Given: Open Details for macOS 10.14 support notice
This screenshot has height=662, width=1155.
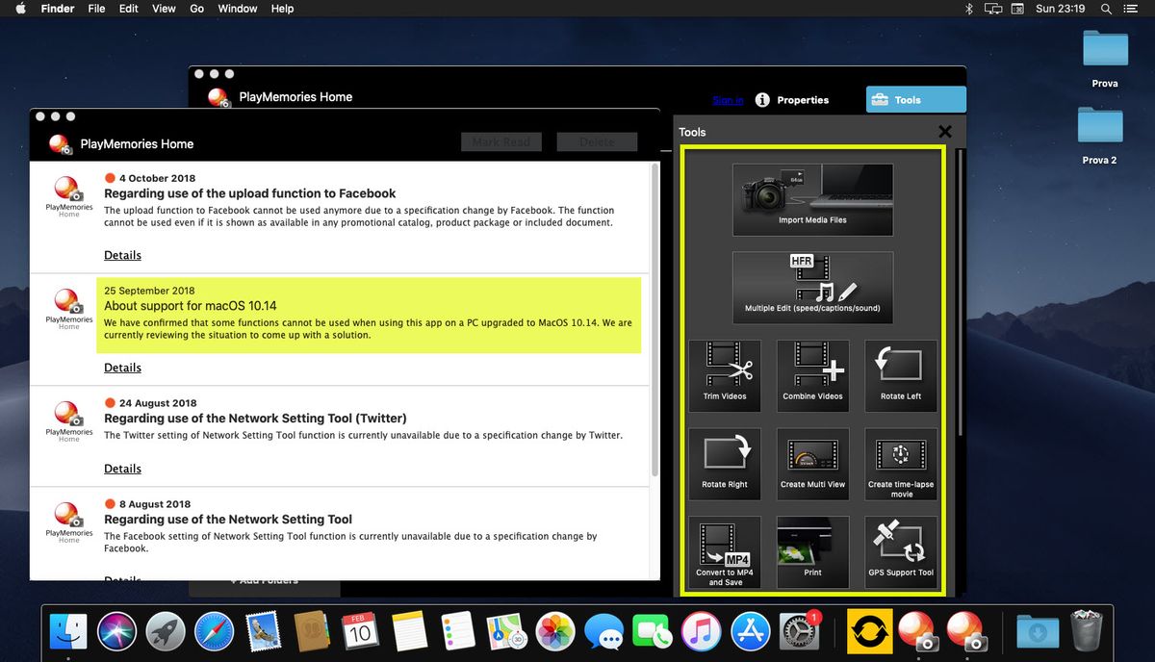Looking at the screenshot, I should coord(122,368).
